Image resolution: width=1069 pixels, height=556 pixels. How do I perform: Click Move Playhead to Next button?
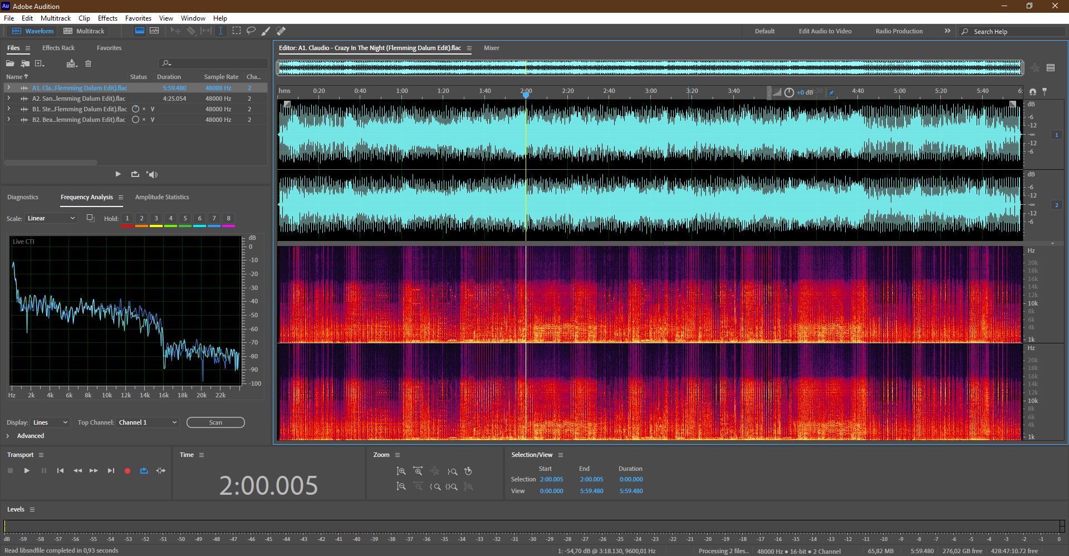[111, 471]
